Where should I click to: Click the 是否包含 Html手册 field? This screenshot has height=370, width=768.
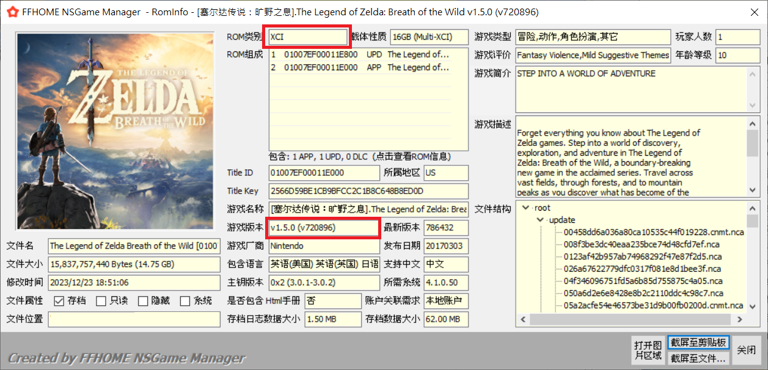pyautogui.click(x=333, y=301)
